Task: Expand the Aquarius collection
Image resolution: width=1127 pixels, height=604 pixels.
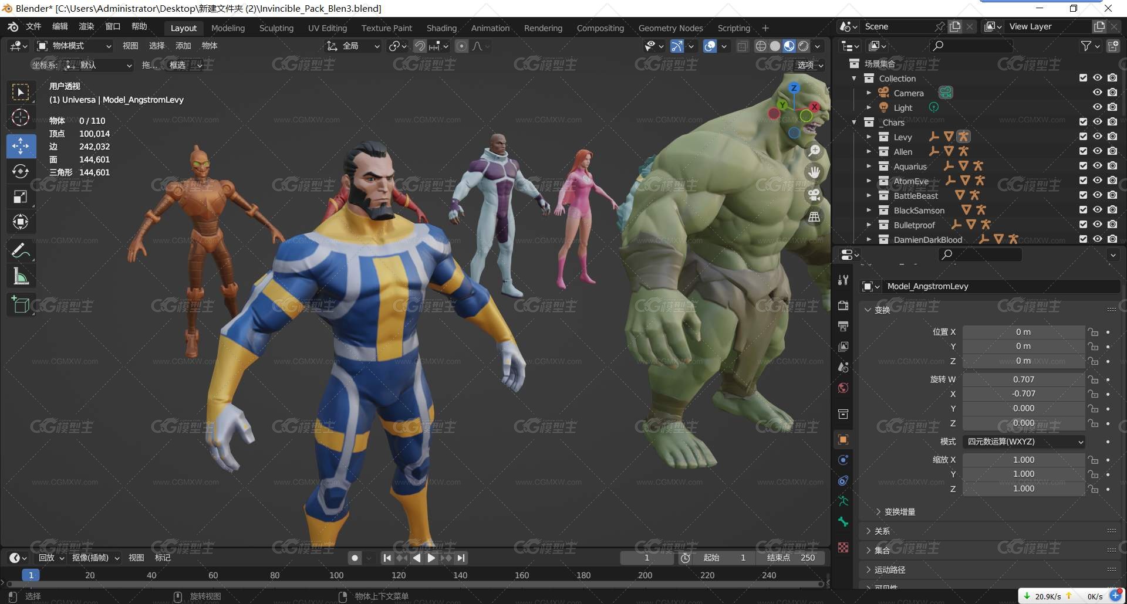Action: 869,166
